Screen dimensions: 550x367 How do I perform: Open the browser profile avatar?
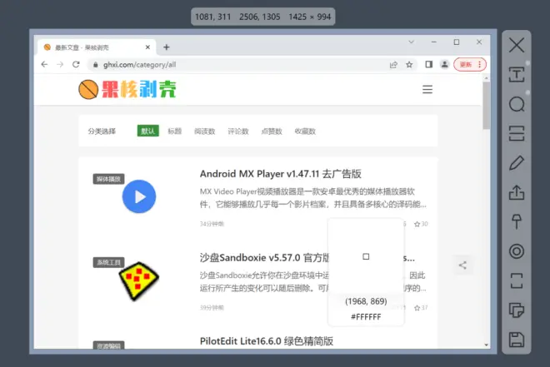click(x=444, y=64)
